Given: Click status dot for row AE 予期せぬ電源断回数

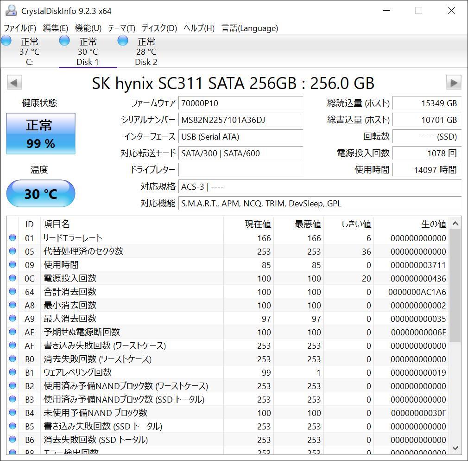Looking at the screenshot, I should (13, 332).
